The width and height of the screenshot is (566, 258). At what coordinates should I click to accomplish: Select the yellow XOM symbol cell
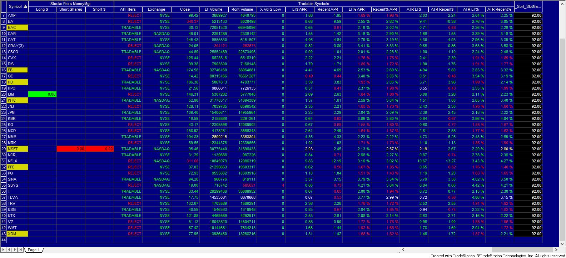[17, 234]
